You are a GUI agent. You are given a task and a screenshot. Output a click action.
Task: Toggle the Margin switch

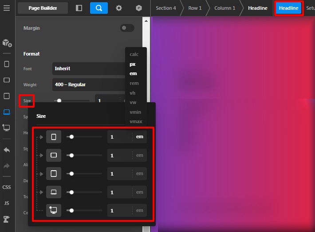[x=127, y=28]
